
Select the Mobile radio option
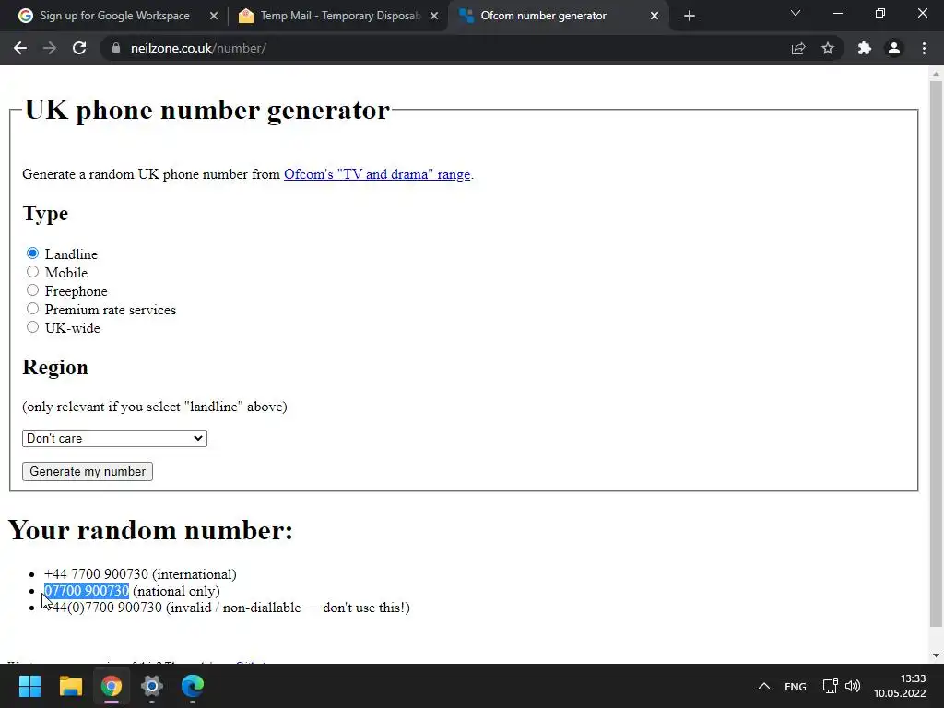click(32, 272)
